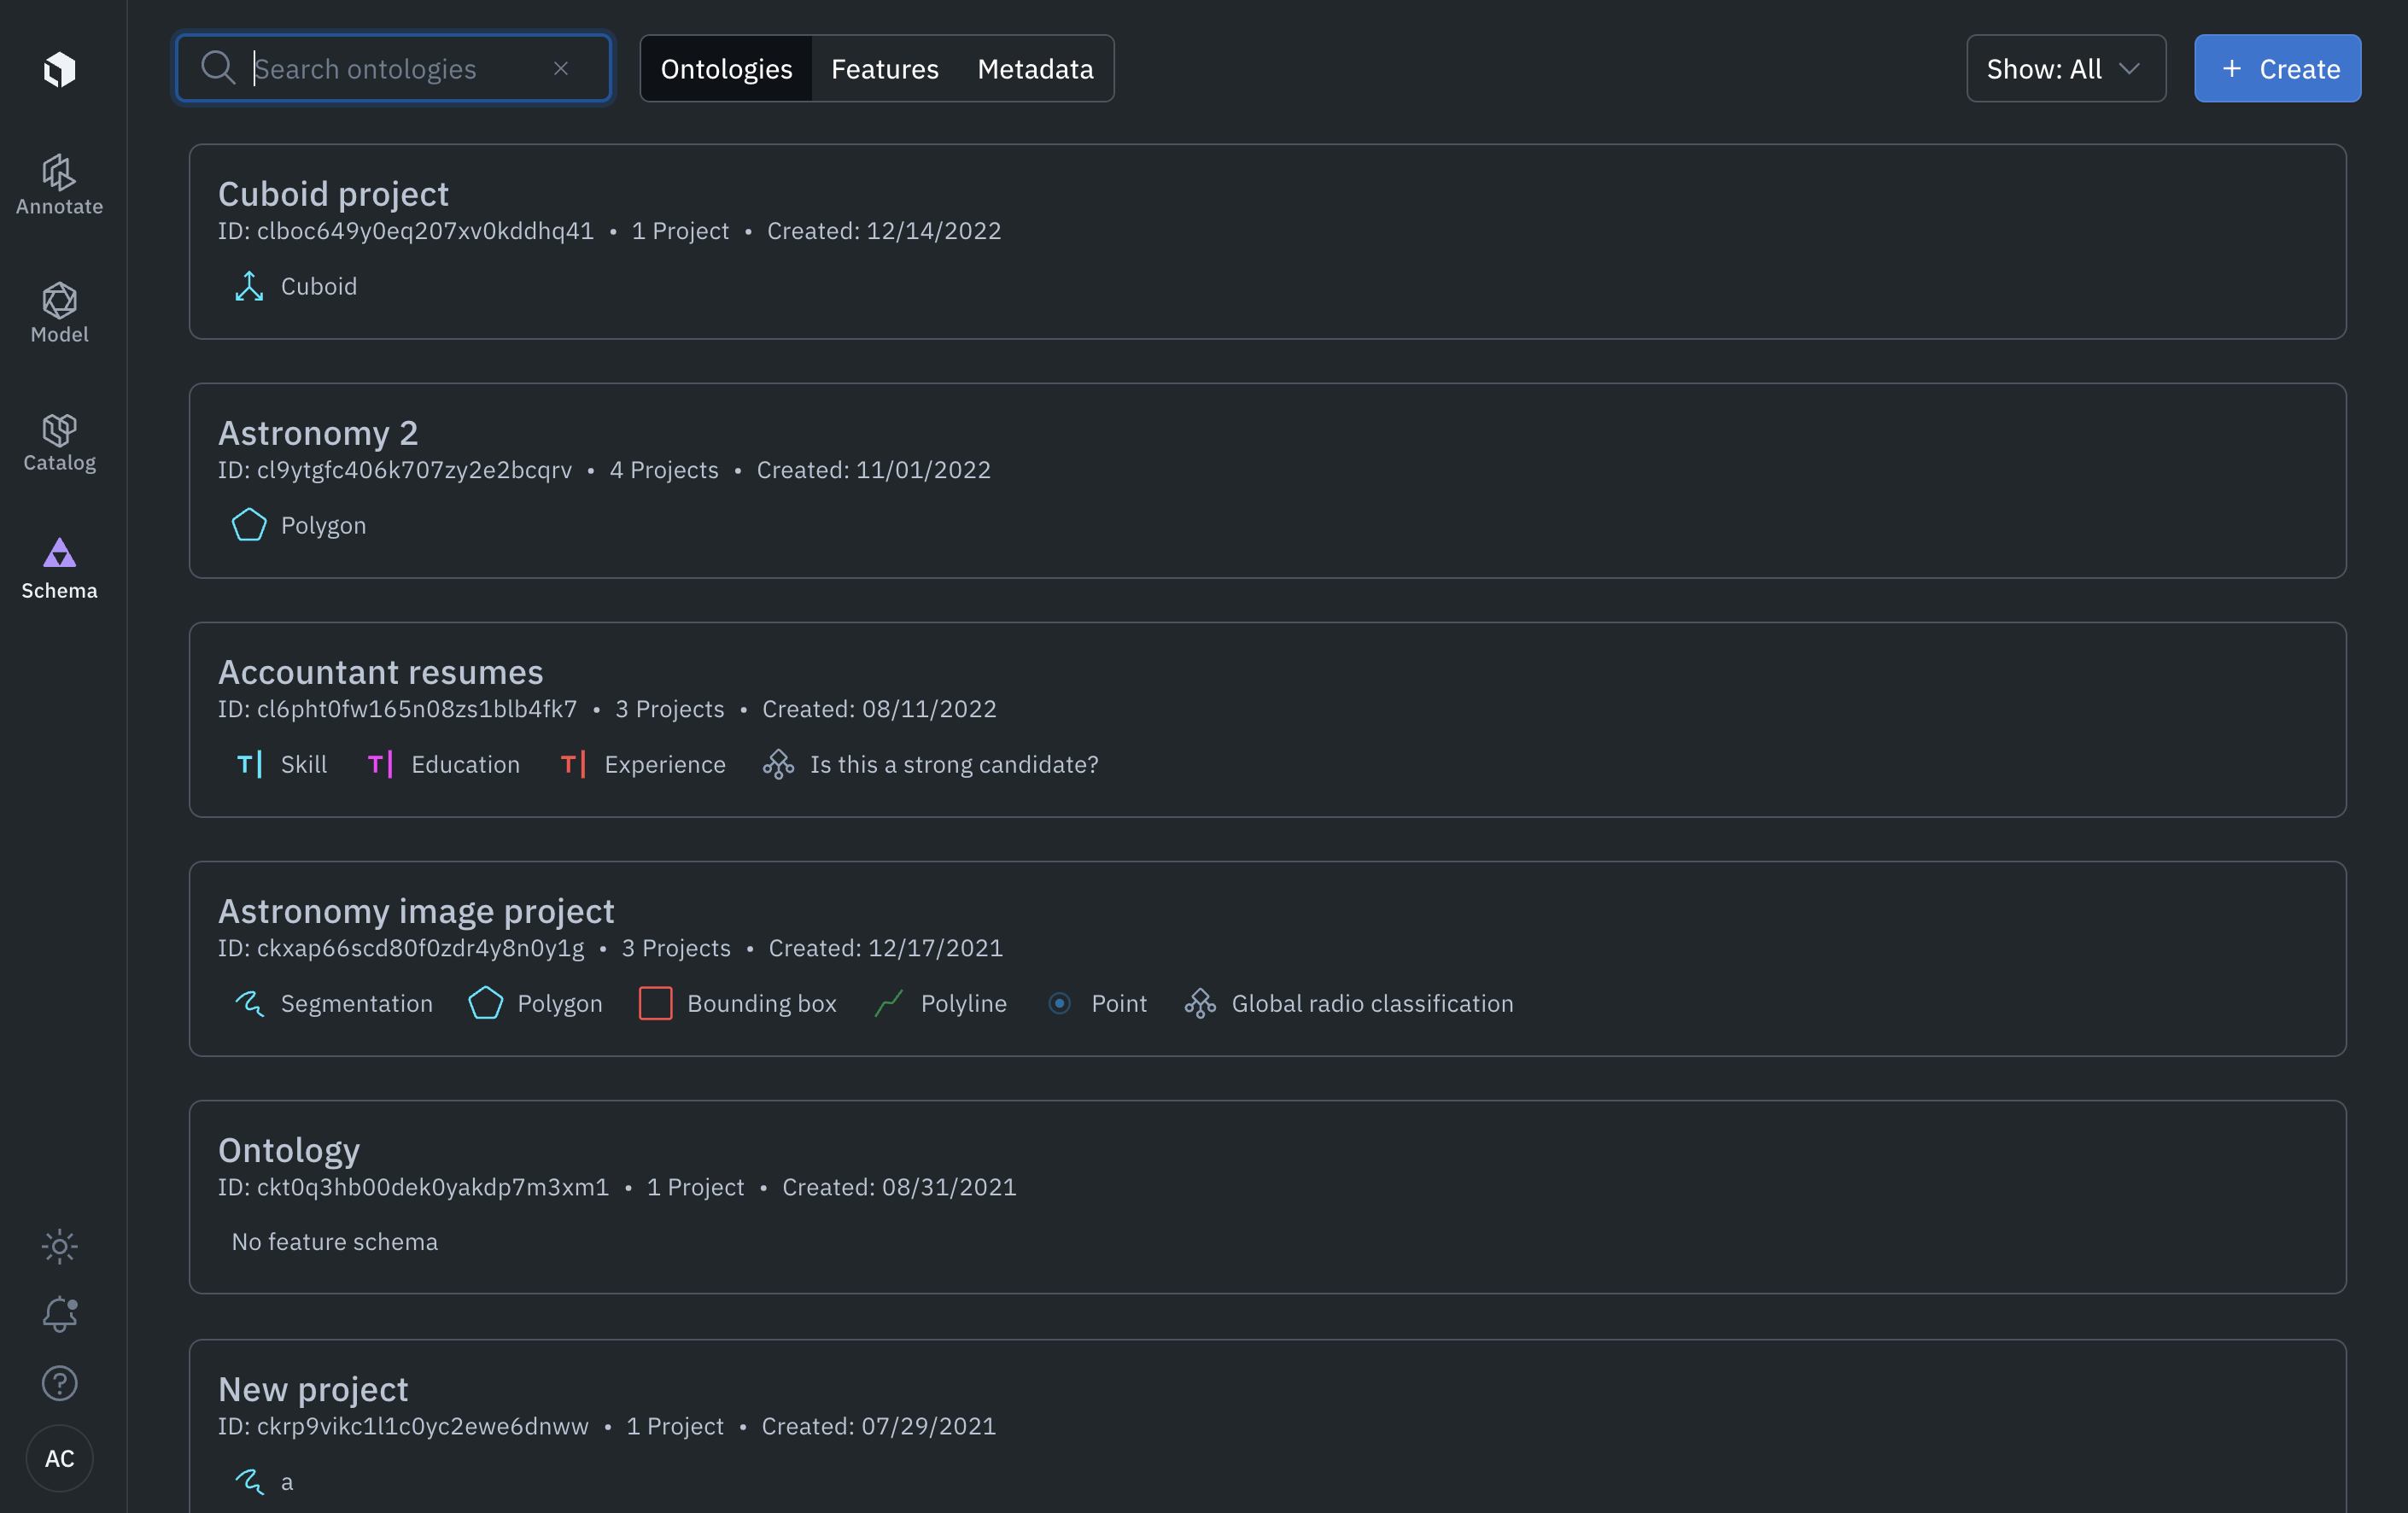Click the red Bounding box swatch icon

point(655,1003)
